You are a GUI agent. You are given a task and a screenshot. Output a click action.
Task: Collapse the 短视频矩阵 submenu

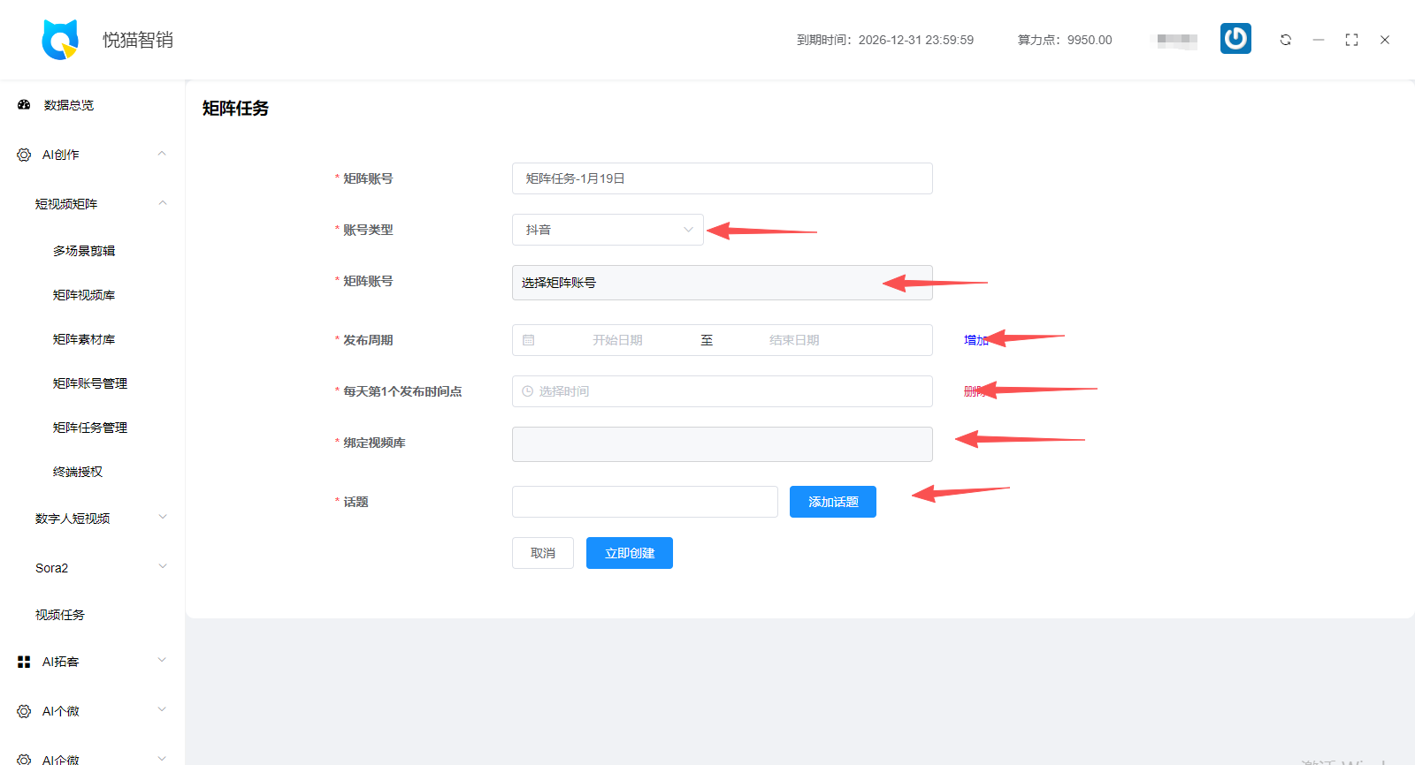pyautogui.click(x=162, y=204)
